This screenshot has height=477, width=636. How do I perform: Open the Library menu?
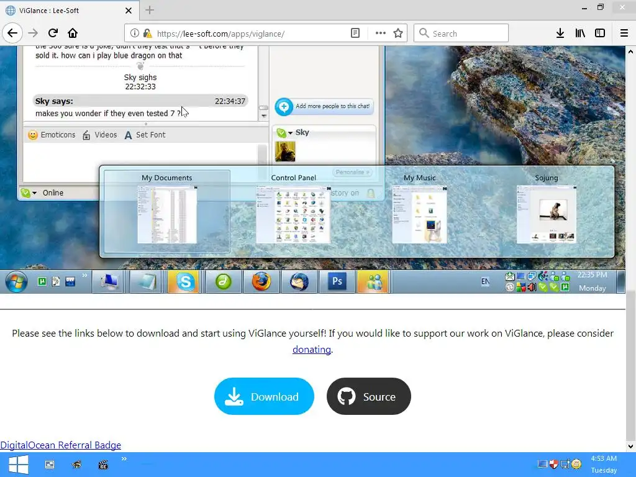point(580,34)
